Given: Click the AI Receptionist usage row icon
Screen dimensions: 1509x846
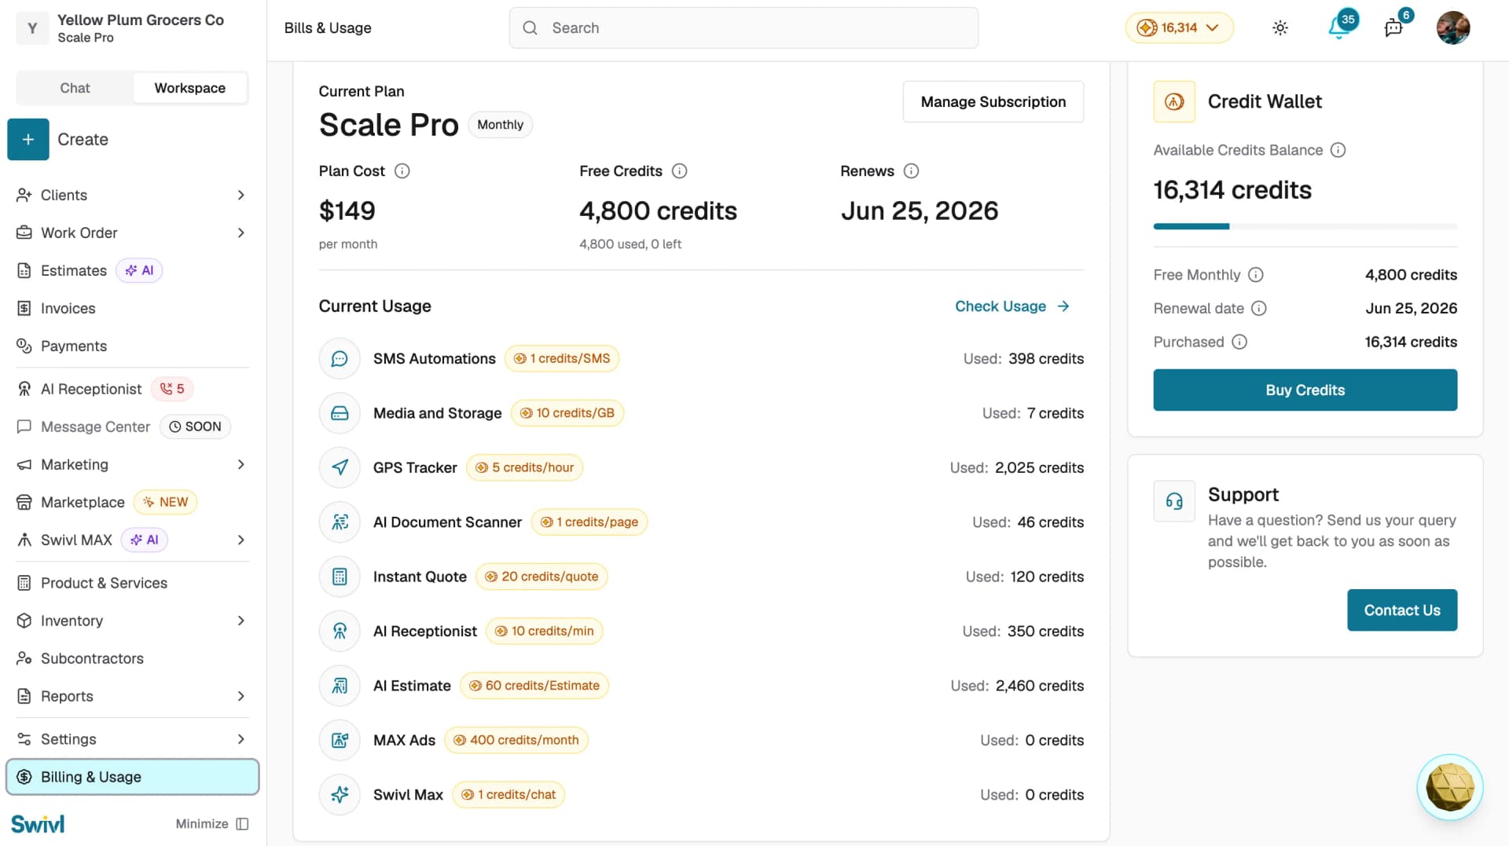Looking at the screenshot, I should (x=340, y=632).
